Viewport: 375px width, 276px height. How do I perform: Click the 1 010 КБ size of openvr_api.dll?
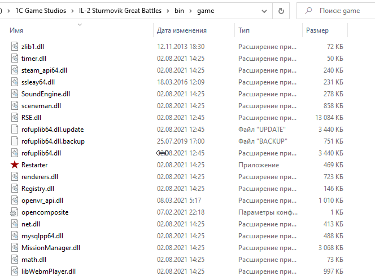pos(331,201)
